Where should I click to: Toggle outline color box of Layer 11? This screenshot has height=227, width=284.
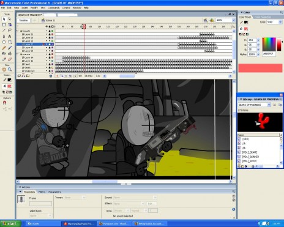pos(53,61)
